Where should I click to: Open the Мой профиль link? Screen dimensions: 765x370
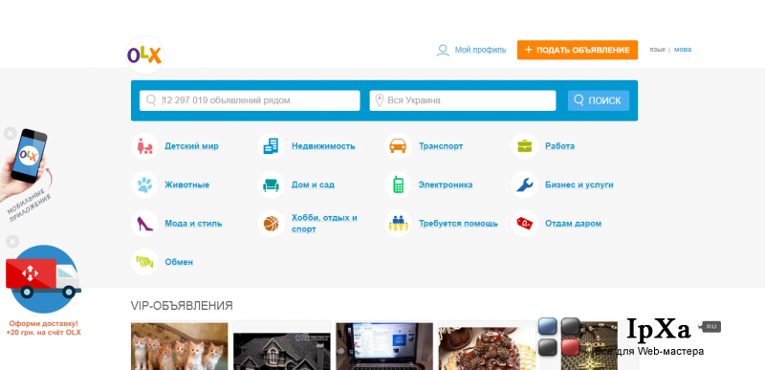tap(480, 50)
